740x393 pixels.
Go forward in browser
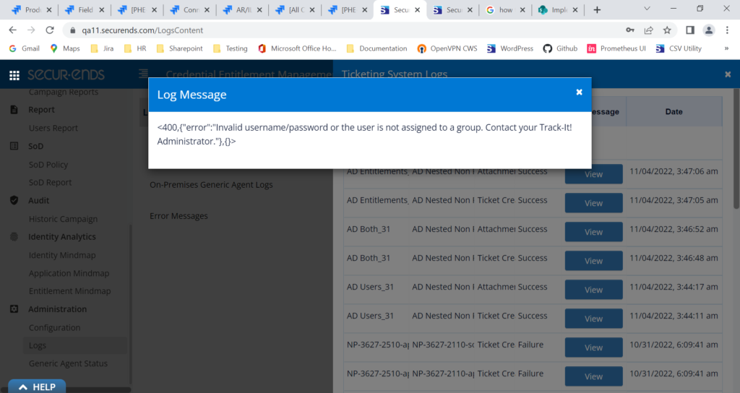pos(31,30)
